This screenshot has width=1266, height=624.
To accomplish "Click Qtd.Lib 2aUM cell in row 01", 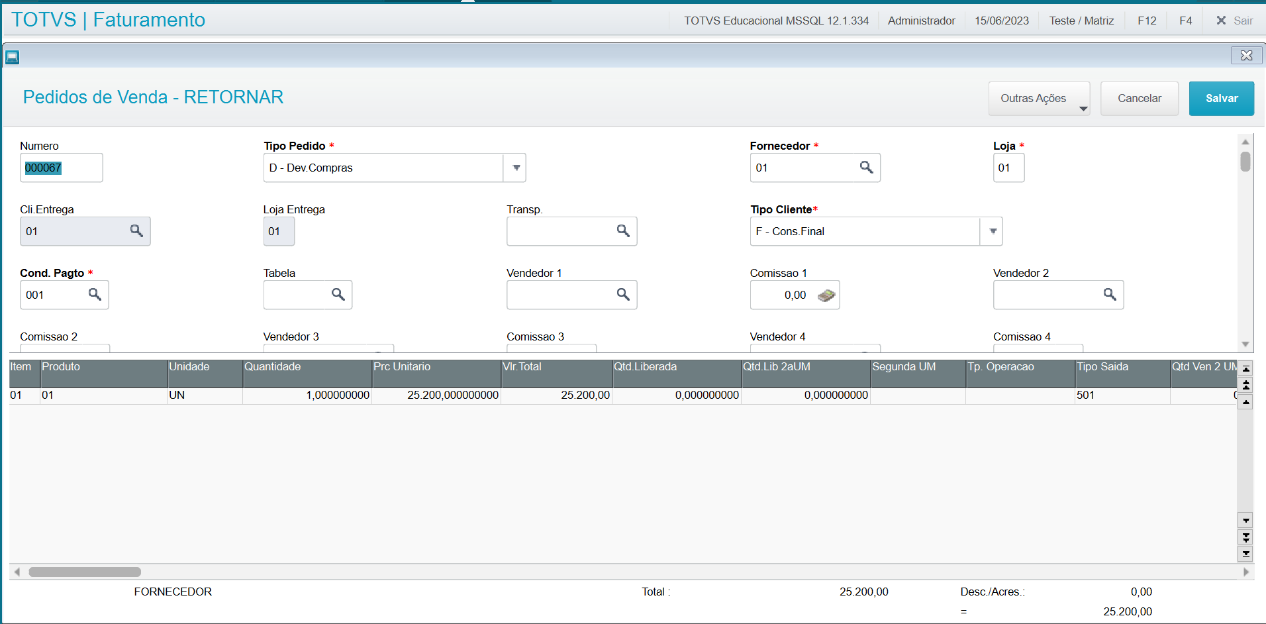I will pyautogui.click(x=806, y=395).
